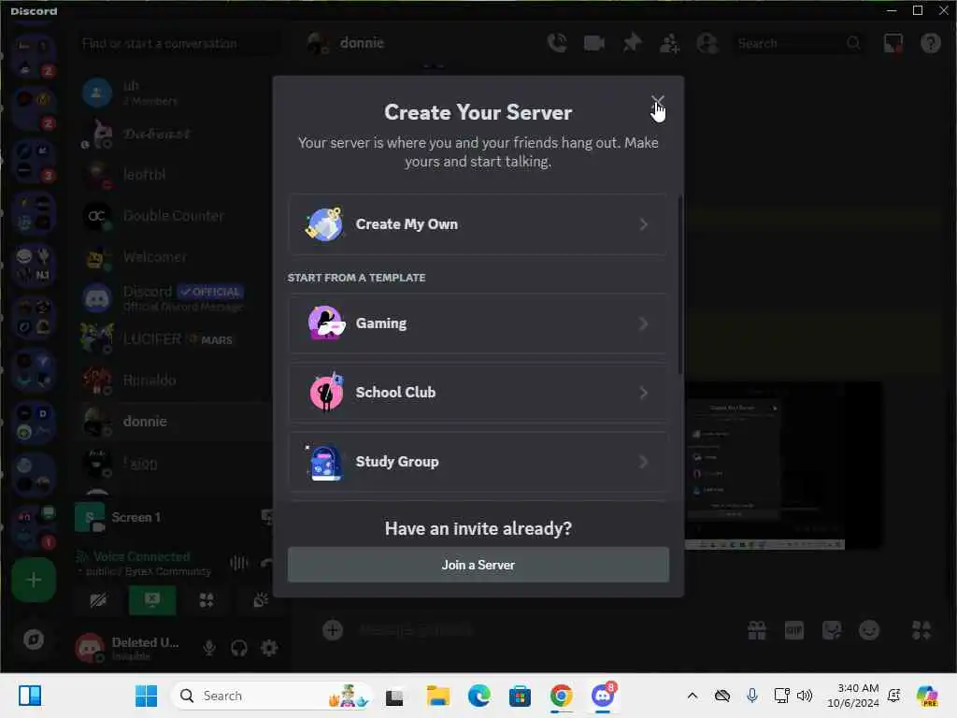Stop screen sharing green button
The width and height of the screenshot is (957, 718).
pyautogui.click(x=152, y=600)
